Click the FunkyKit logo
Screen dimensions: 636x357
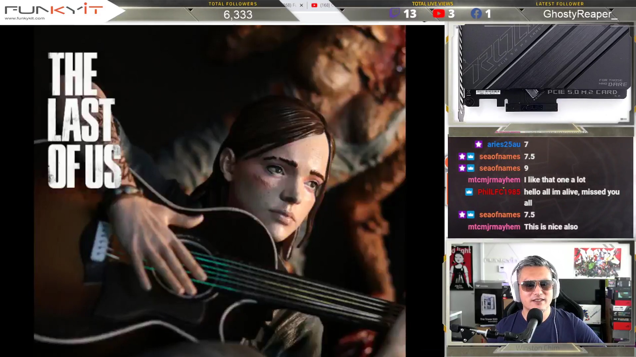[x=54, y=9]
